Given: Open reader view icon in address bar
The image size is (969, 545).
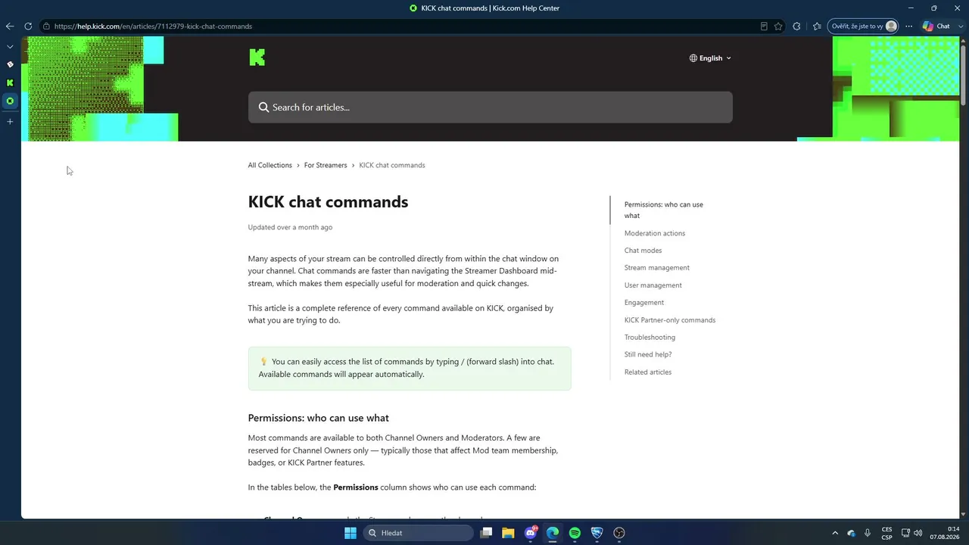Looking at the screenshot, I should [x=764, y=26].
